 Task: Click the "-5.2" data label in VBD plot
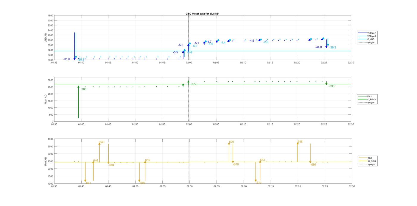(x=195, y=46)
